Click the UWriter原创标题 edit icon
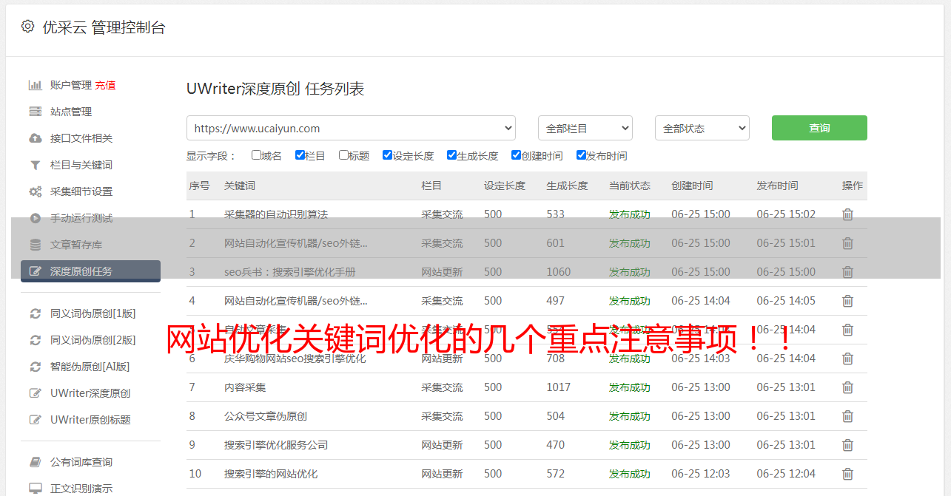Image resolution: width=951 pixels, height=496 pixels. (x=35, y=420)
